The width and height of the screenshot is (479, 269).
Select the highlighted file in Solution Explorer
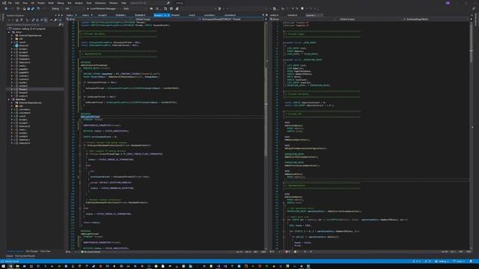coord(34,90)
